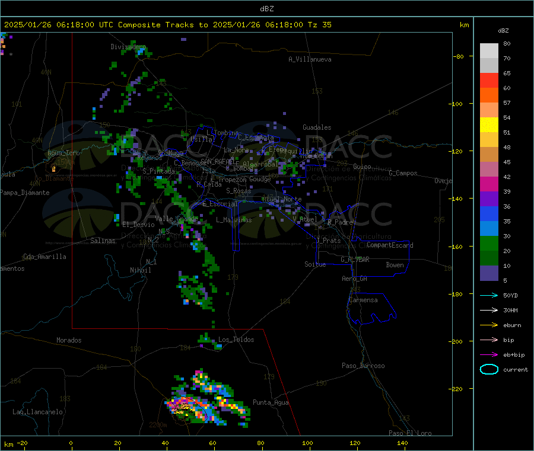Click the R_Padre place label
534x451 pixels.
tap(340, 222)
